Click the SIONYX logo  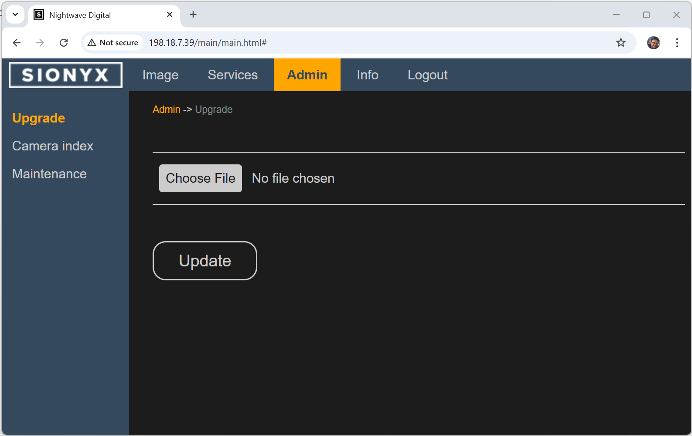[x=65, y=75]
